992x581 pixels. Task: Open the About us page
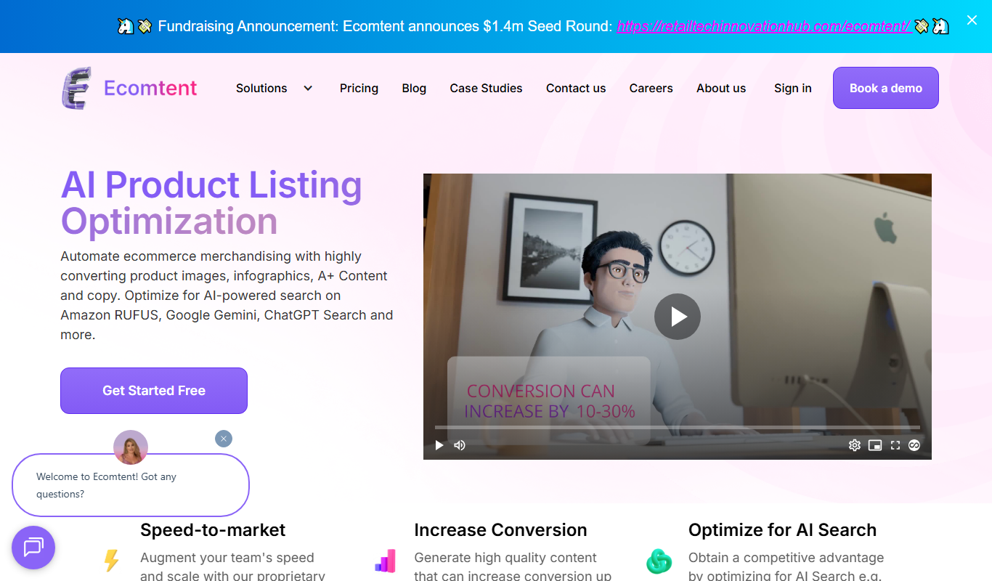coord(721,88)
